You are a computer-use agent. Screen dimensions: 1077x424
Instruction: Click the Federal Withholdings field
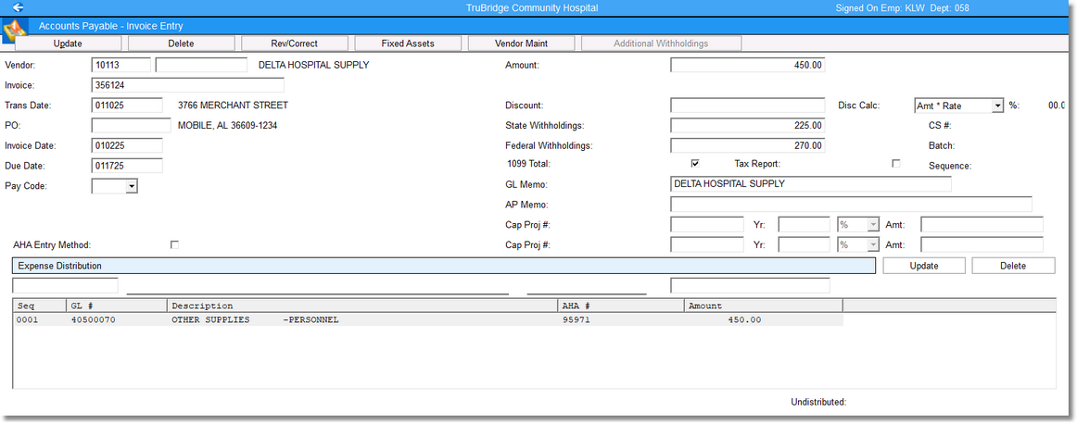click(747, 145)
